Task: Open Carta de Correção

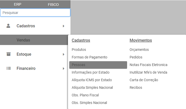Action: click(x=144, y=80)
